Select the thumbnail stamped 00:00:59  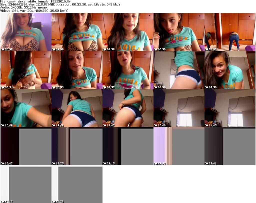26,32
